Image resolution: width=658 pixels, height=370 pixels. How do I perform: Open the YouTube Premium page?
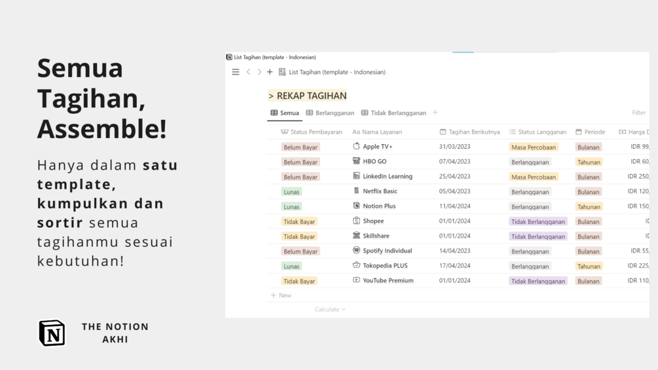pos(388,280)
